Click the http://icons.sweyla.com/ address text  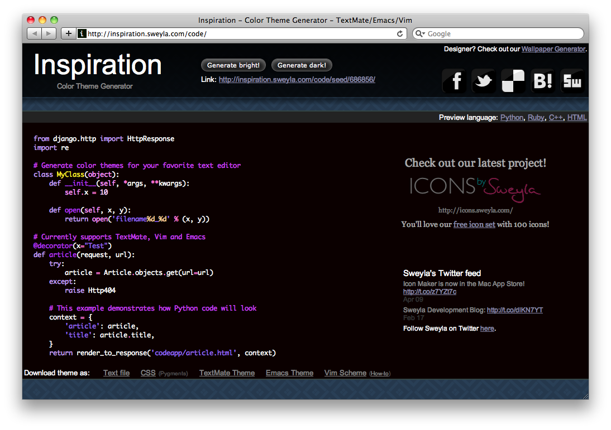point(475,210)
